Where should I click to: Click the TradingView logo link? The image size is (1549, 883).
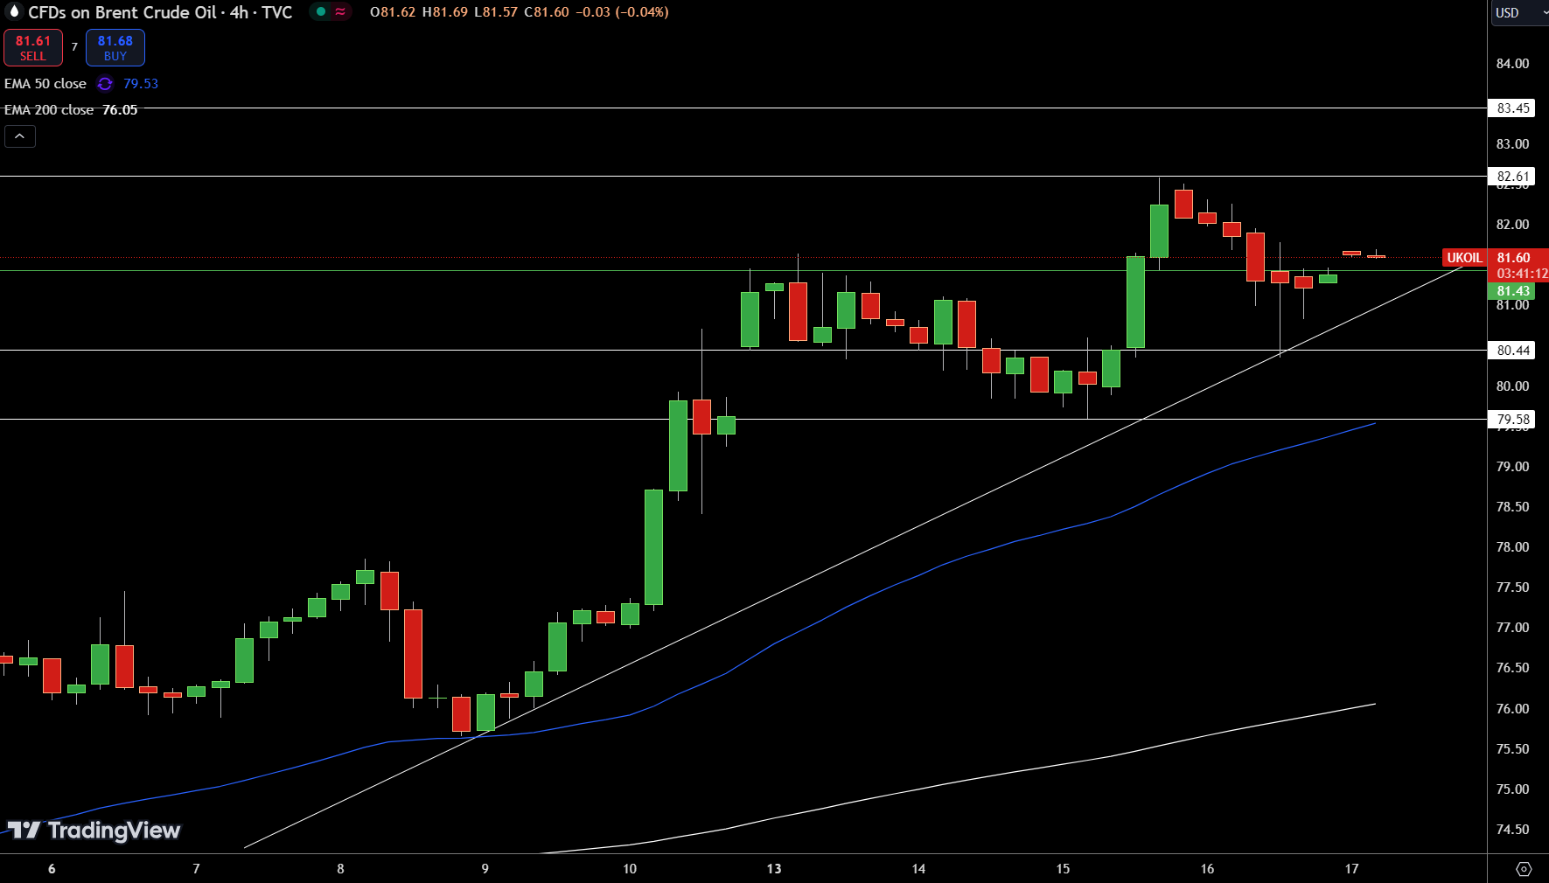click(94, 830)
